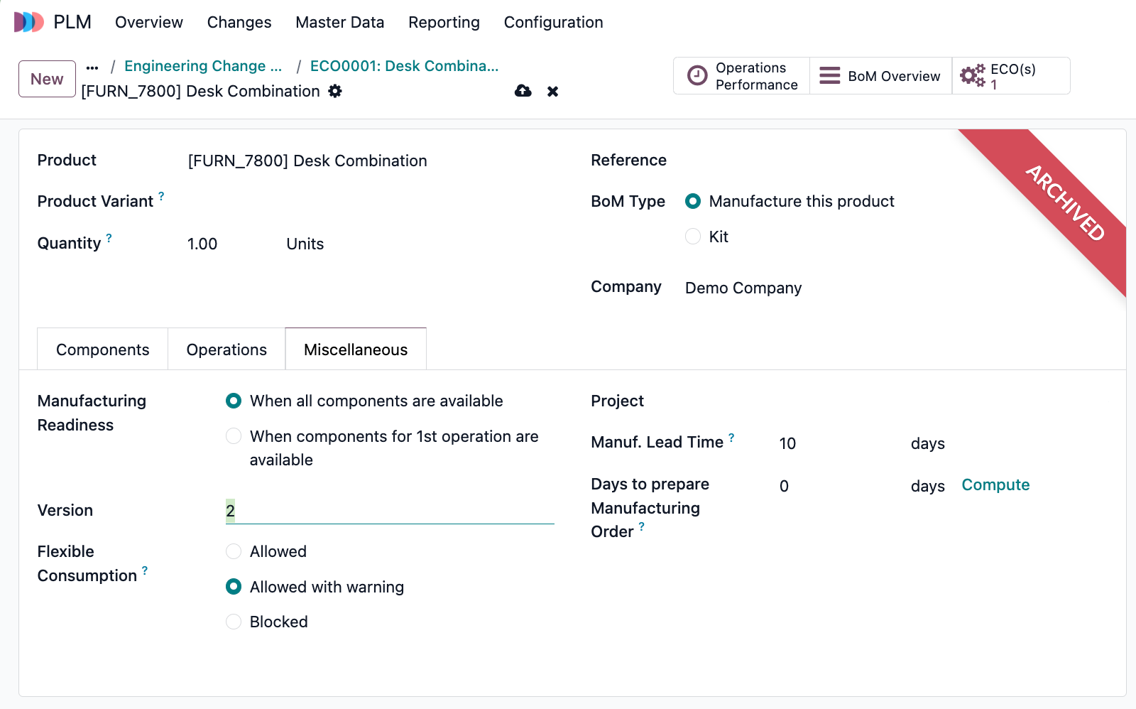Set Flexible Consumption to Blocked
The height and width of the screenshot is (709, 1136).
coord(233,622)
